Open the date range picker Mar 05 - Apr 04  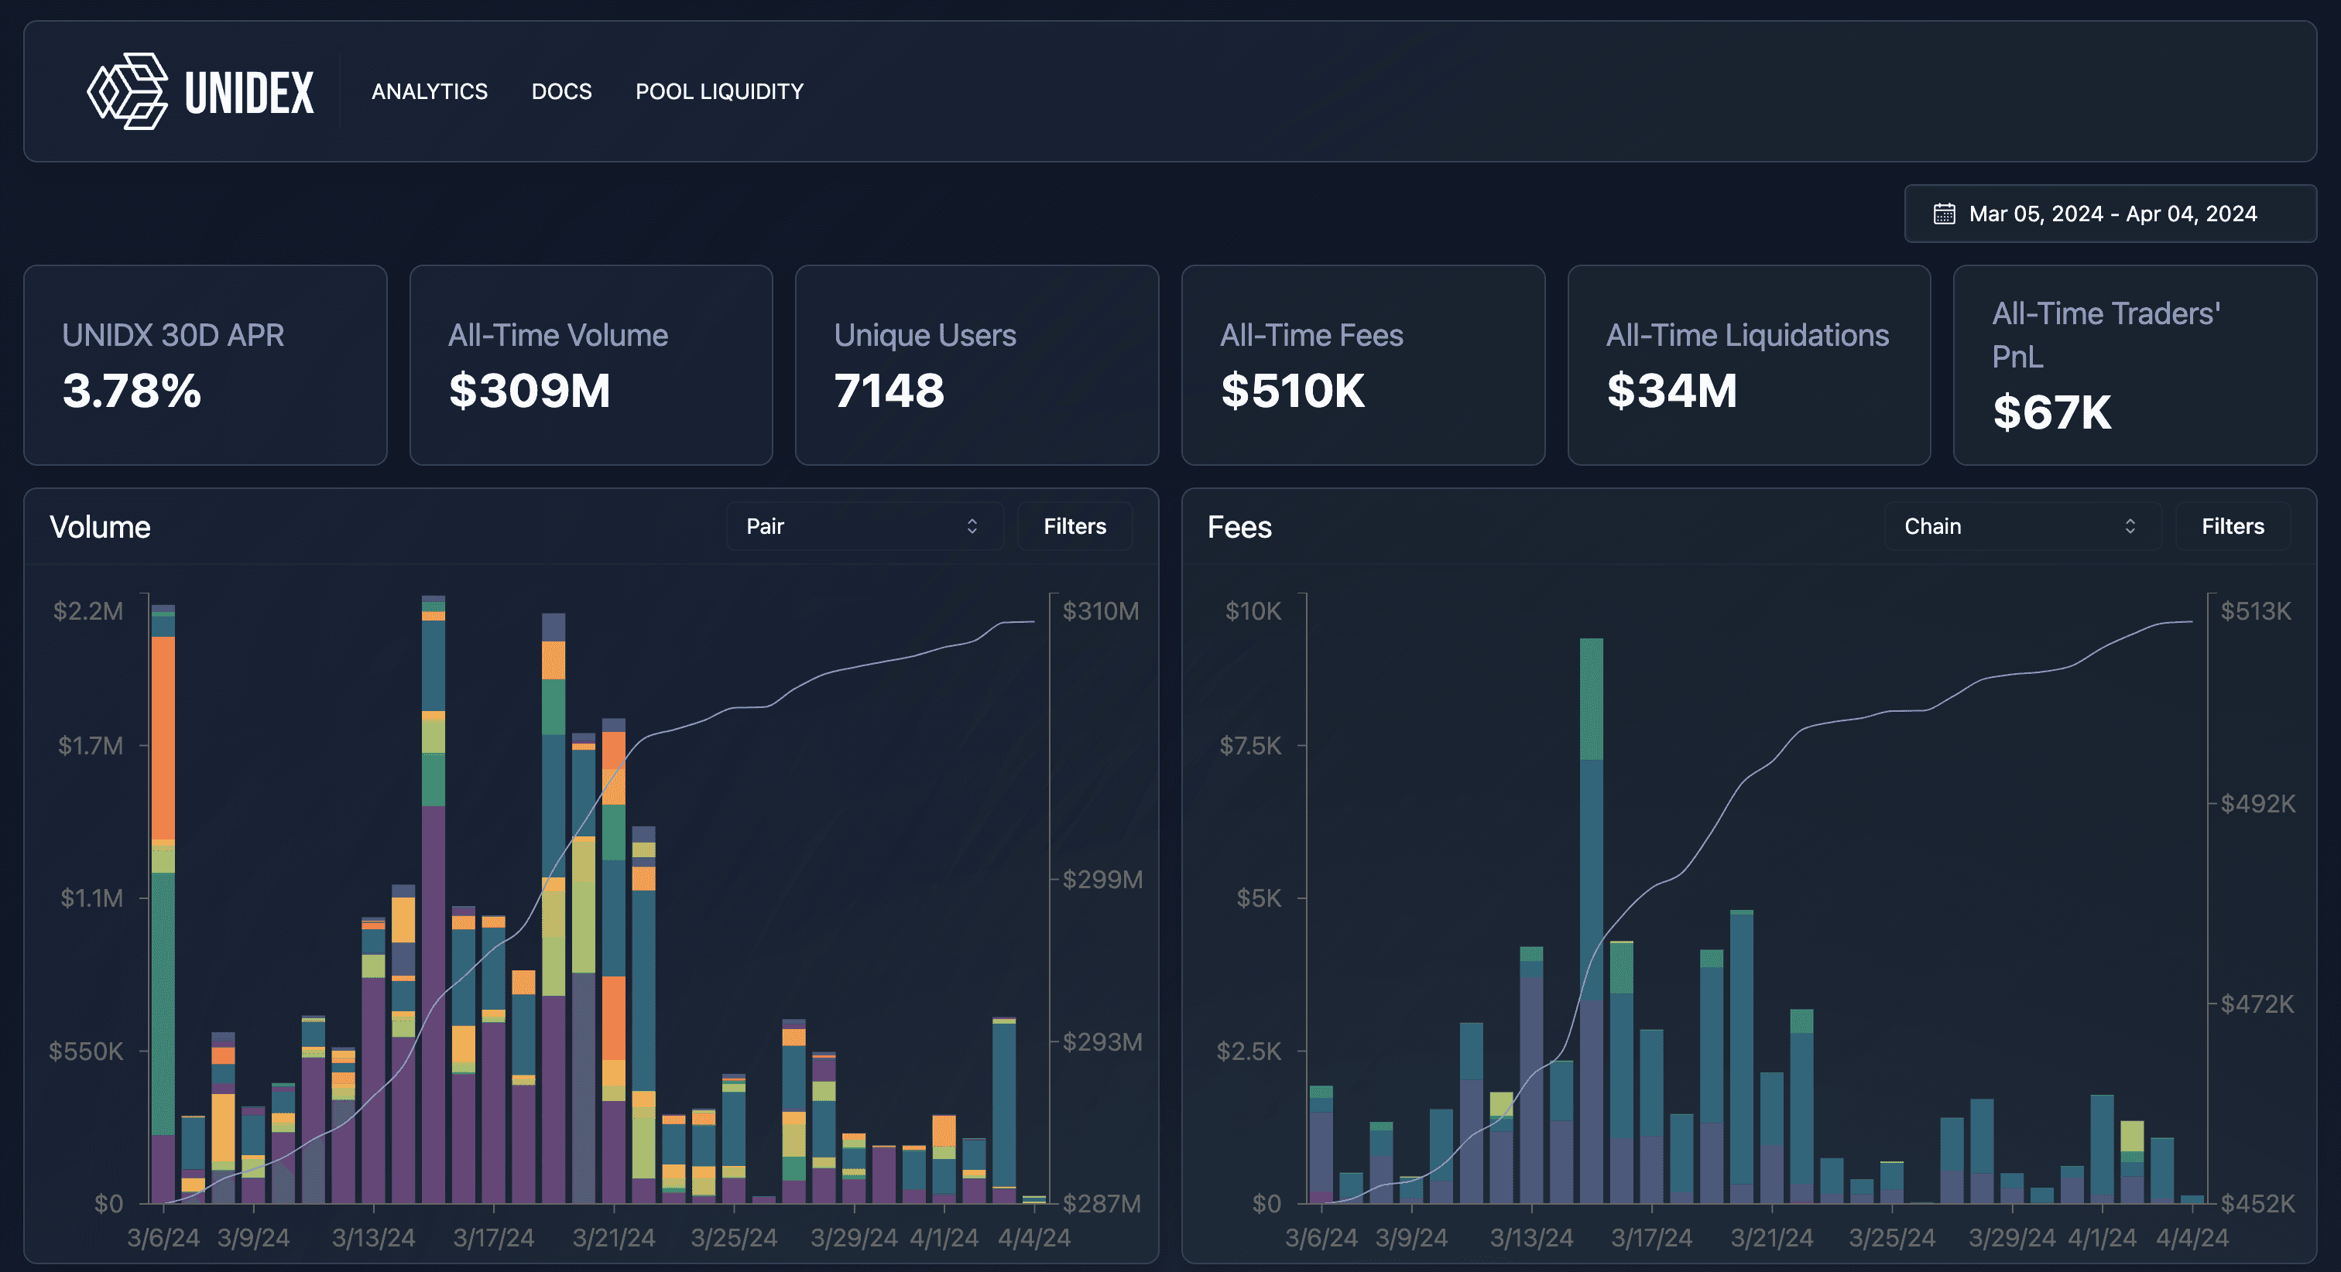(x=2110, y=214)
